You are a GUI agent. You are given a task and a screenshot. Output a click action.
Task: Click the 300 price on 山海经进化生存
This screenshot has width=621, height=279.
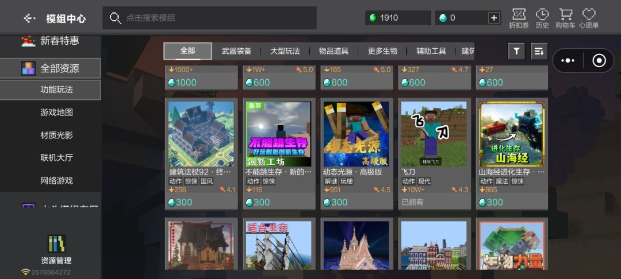point(490,202)
